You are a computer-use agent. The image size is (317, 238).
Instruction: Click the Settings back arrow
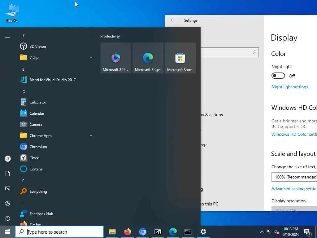point(172,20)
